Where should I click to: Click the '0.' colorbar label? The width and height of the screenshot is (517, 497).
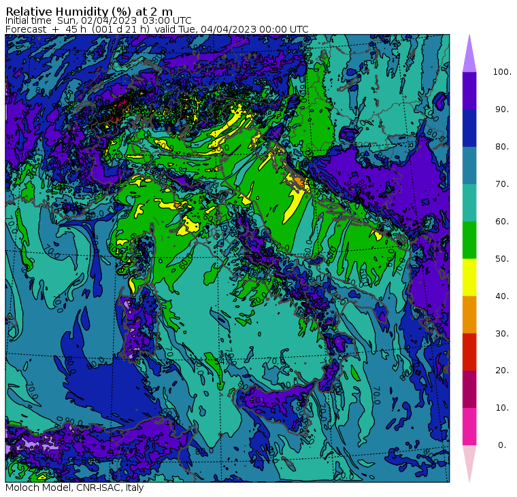pos(502,445)
